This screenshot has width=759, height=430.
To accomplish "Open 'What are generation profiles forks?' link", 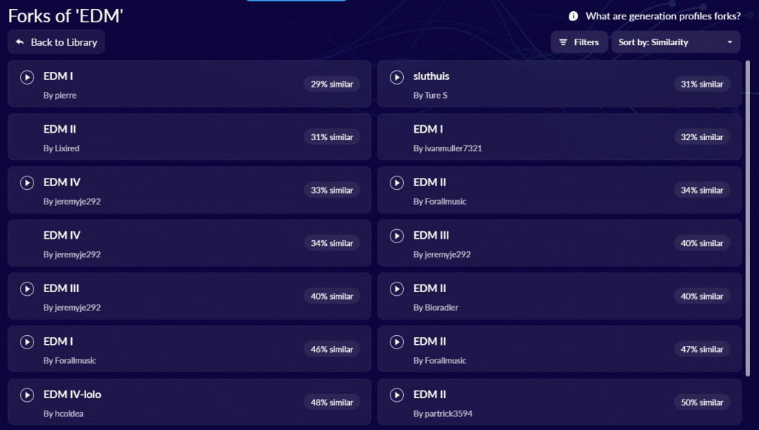I will point(663,16).
